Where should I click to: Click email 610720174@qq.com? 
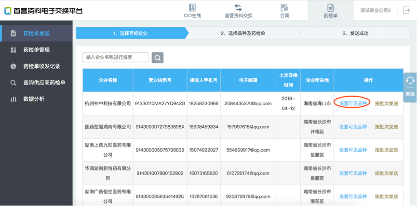pyautogui.click(x=248, y=173)
